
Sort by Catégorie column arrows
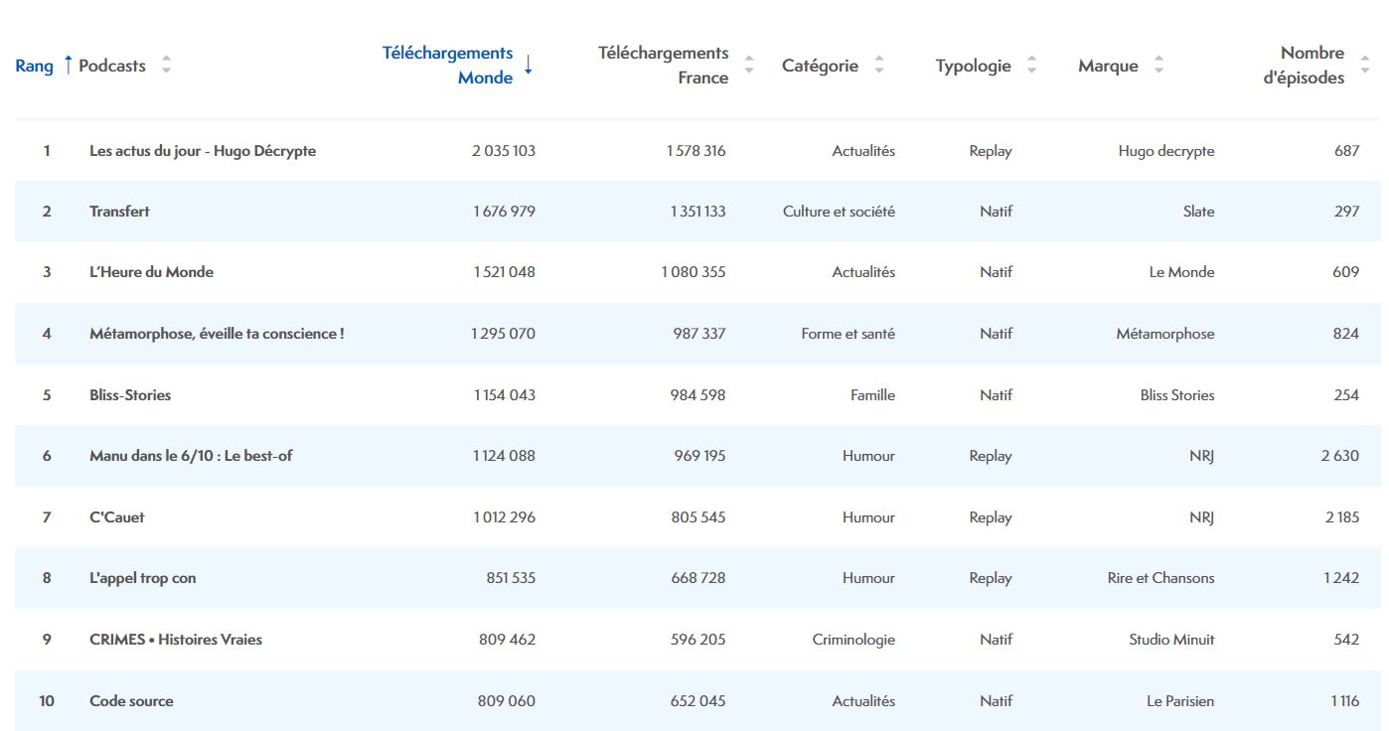[x=879, y=66]
